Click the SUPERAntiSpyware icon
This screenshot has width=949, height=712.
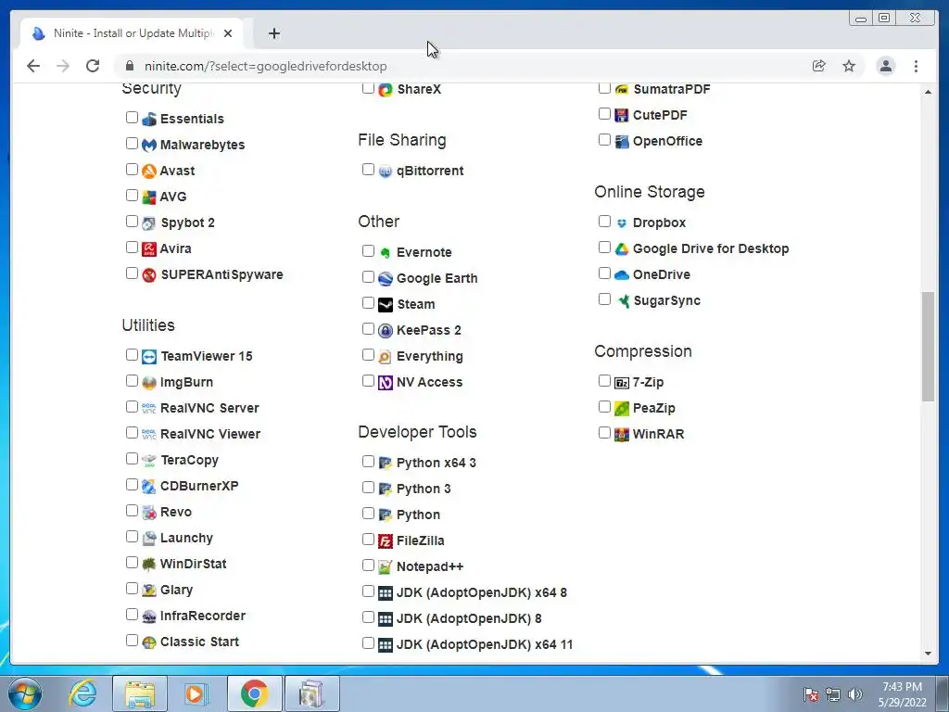point(149,274)
